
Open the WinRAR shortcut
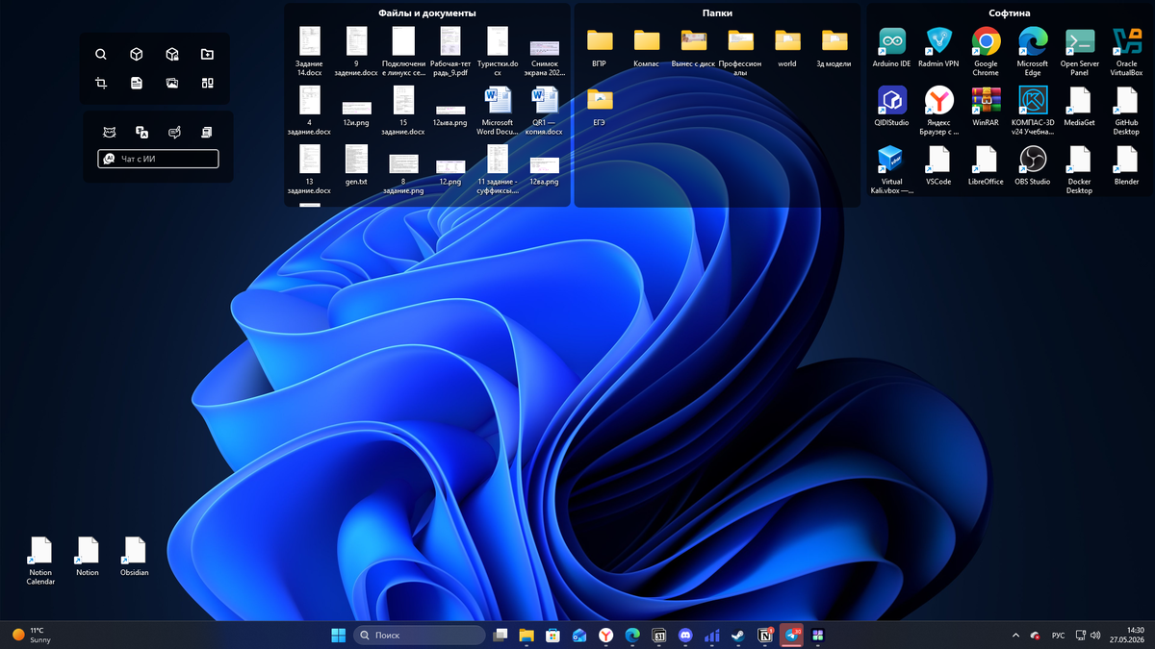coord(986,106)
